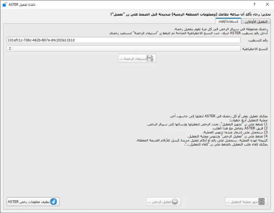Click the floppy disk icon on restore license button
Viewport: 274px width, 213px height.
point(150,58)
